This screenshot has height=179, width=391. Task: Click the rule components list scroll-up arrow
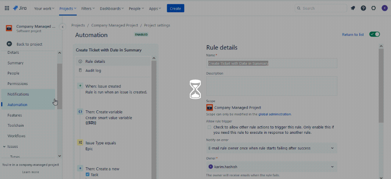pyautogui.click(x=154, y=58)
